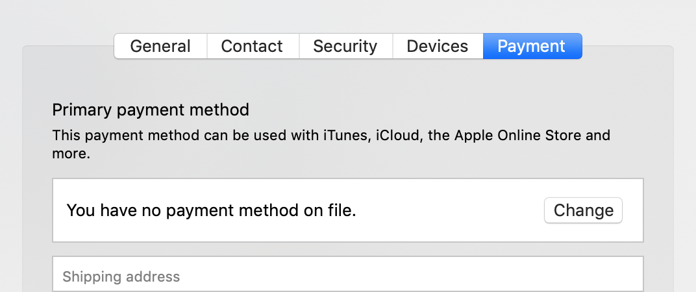
Task: Click the active Payment tab
Action: [x=531, y=47]
